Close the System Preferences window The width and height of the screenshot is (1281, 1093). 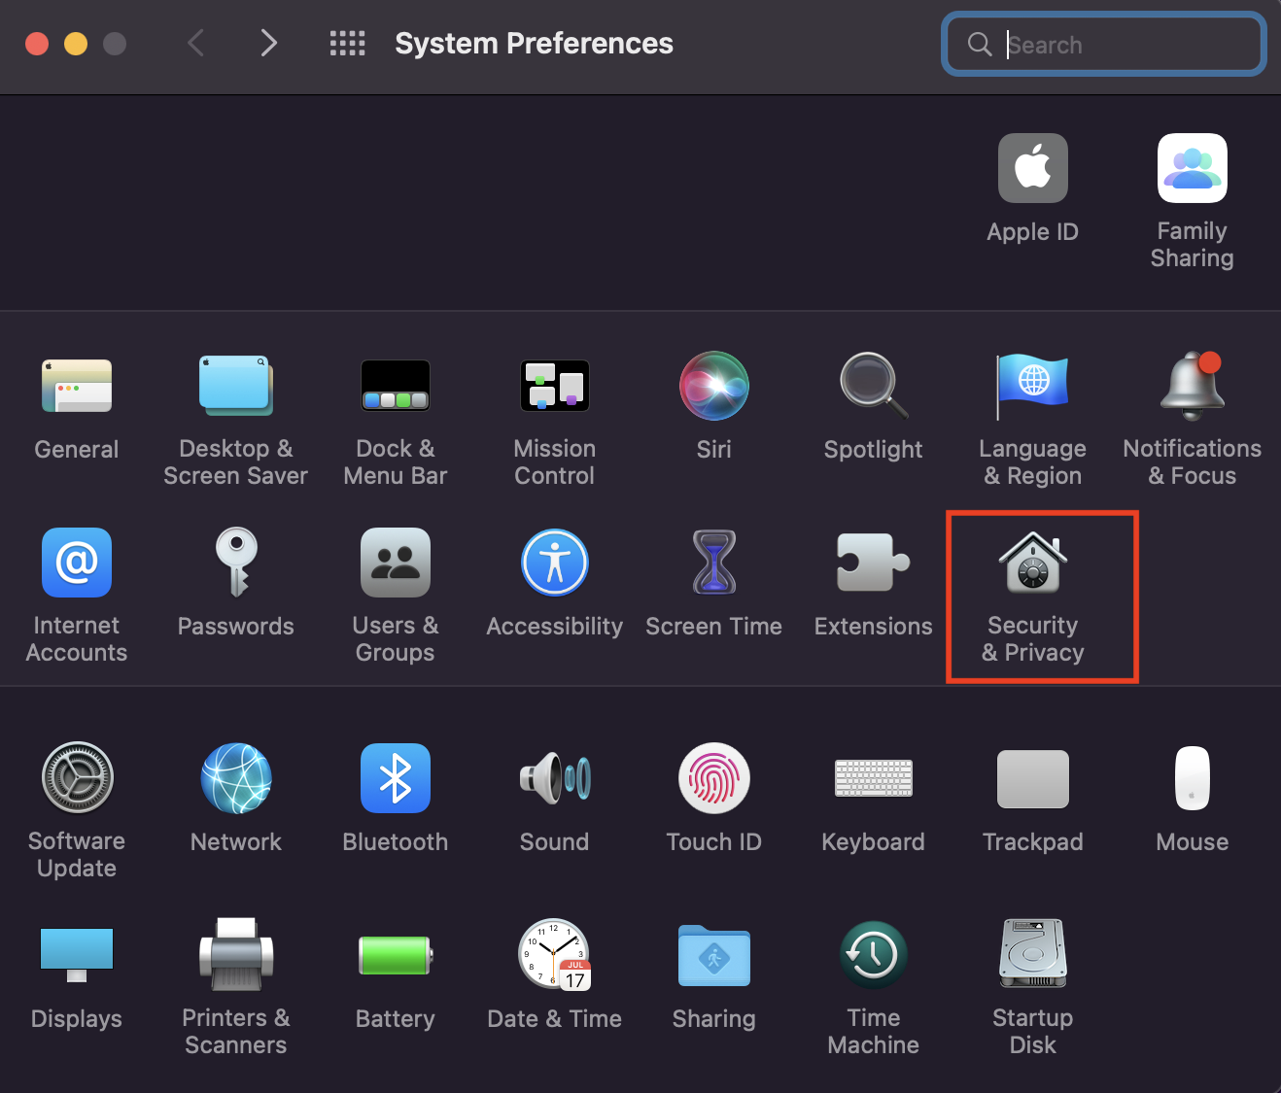[x=37, y=44]
